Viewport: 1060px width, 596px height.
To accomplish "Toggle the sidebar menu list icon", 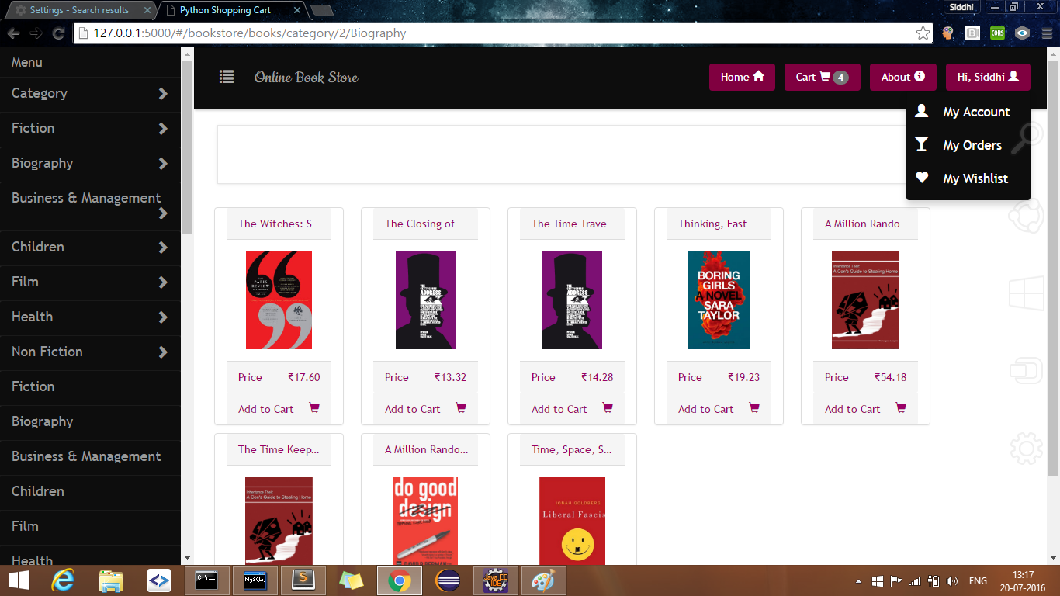I will click(x=227, y=77).
